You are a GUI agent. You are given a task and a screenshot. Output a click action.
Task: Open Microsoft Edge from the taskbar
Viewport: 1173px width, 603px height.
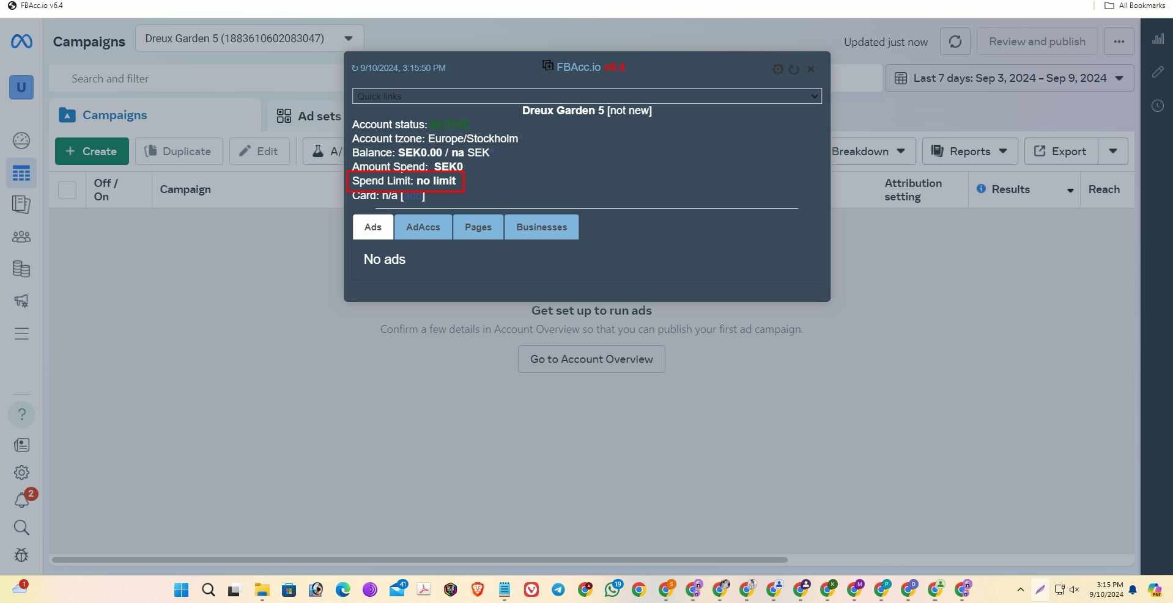coord(343,590)
